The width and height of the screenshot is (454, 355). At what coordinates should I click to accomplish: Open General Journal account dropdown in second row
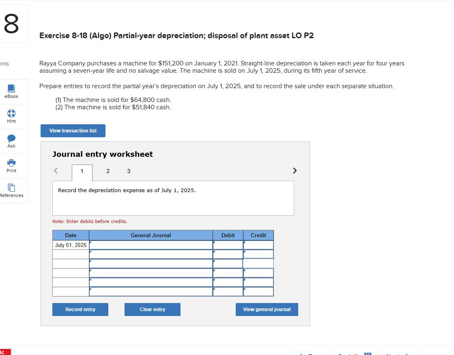coord(151,254)
